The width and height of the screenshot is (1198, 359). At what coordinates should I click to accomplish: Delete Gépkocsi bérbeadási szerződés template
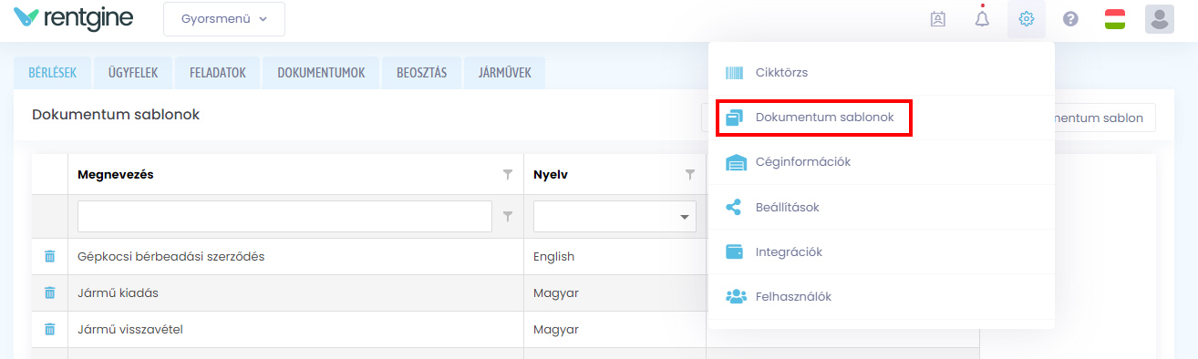tap(50, 256)
